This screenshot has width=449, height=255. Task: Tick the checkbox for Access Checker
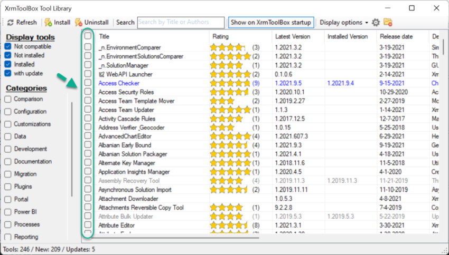coord(88,83)
